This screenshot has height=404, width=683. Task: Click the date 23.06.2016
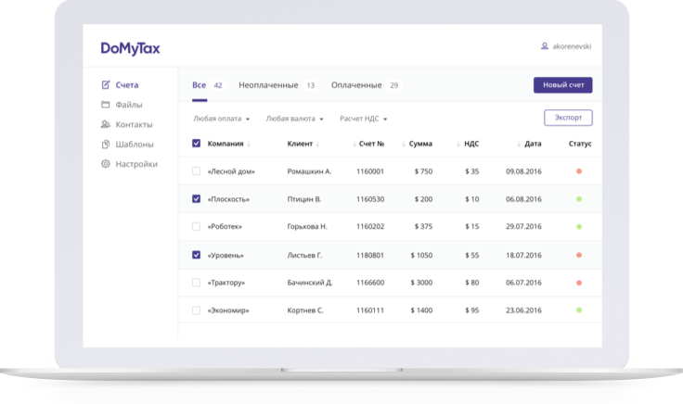523,310
